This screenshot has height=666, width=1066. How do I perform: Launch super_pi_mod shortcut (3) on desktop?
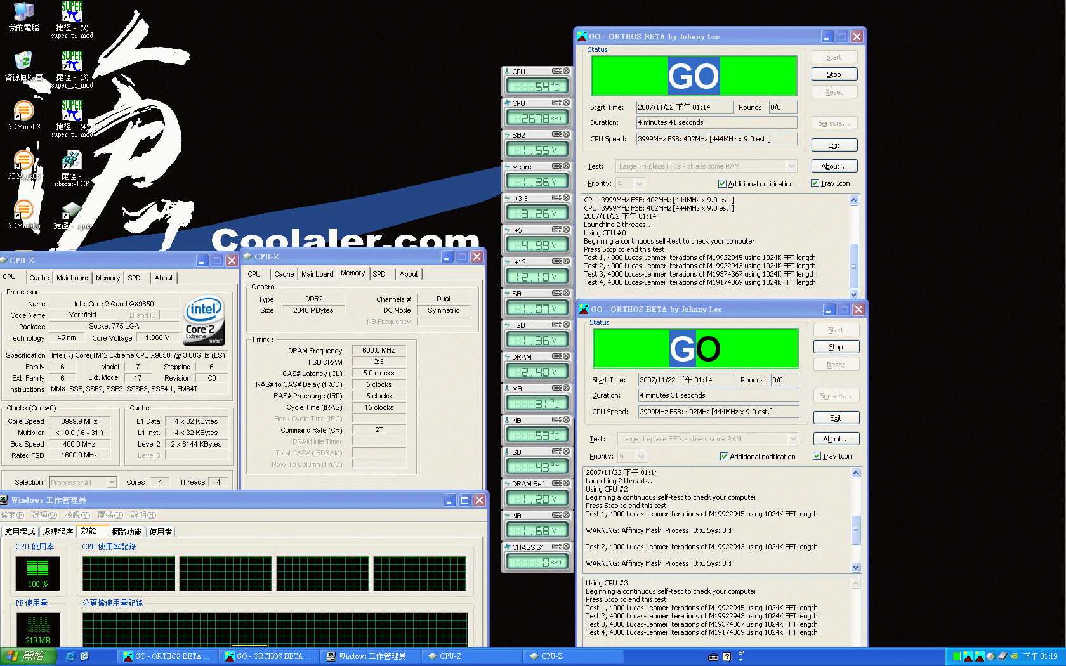pyautogui.click(x=72, y=70)
